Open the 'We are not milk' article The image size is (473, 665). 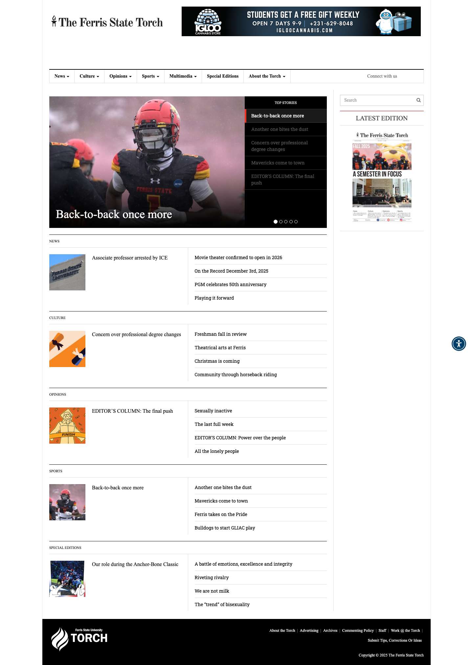pos(212,591)
